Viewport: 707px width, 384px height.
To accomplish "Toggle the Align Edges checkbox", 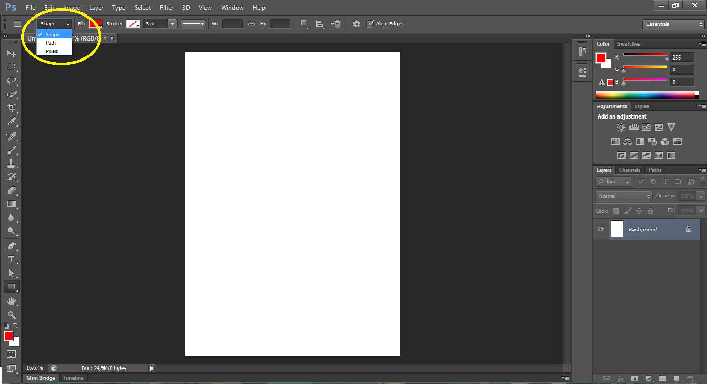I will [x=371, y=23].
